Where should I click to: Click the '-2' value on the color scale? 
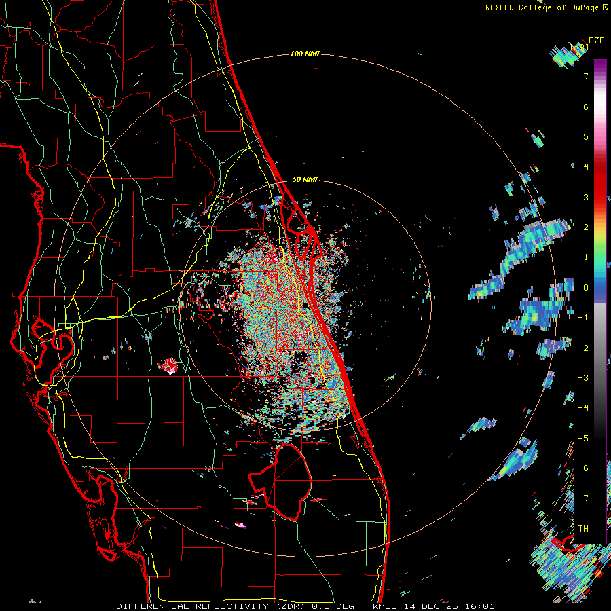tap(583, 348)
